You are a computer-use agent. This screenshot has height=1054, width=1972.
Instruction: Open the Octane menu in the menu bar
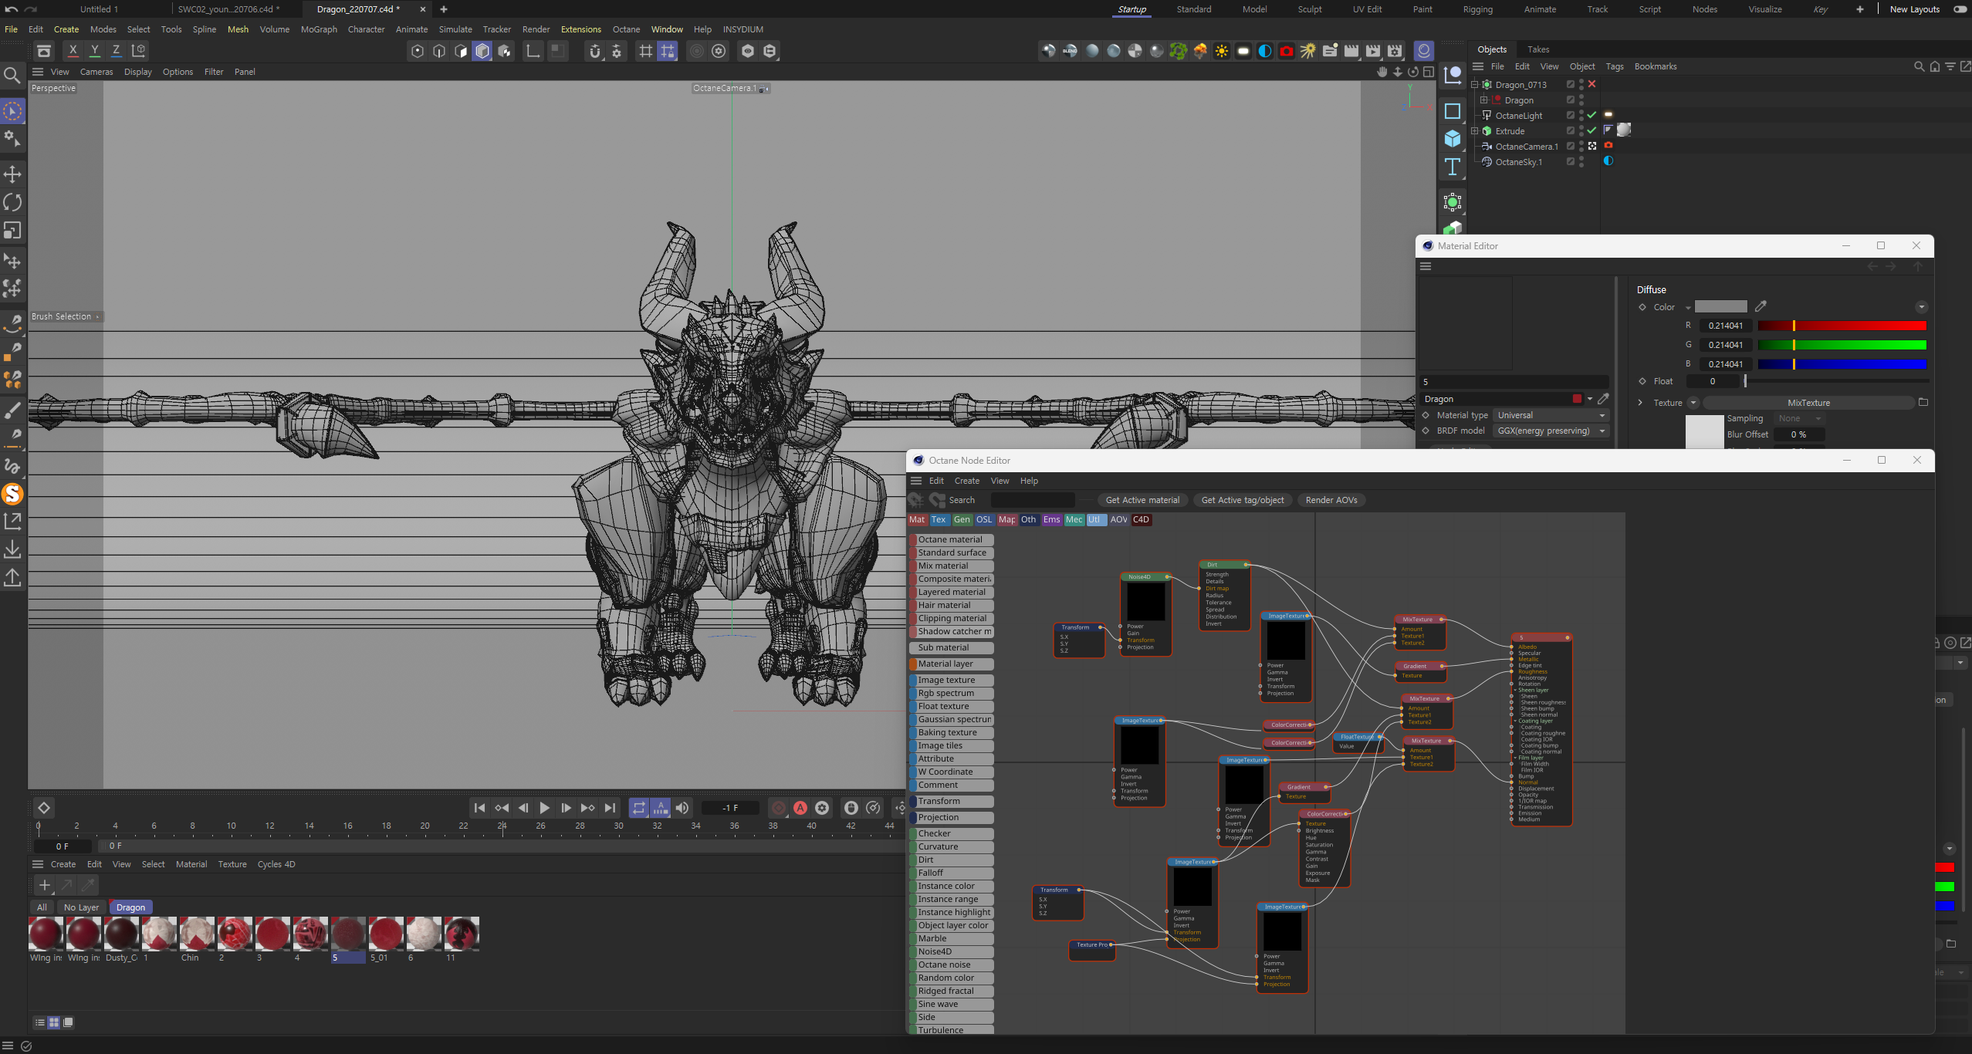[626, 29]
